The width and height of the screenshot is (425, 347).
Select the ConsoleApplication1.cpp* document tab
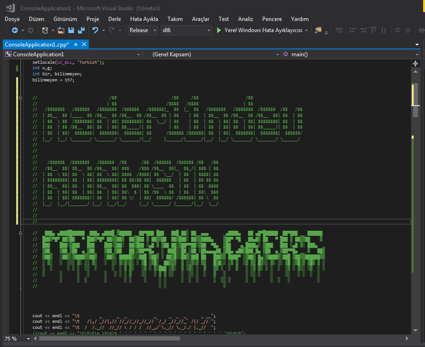point(37,45)
